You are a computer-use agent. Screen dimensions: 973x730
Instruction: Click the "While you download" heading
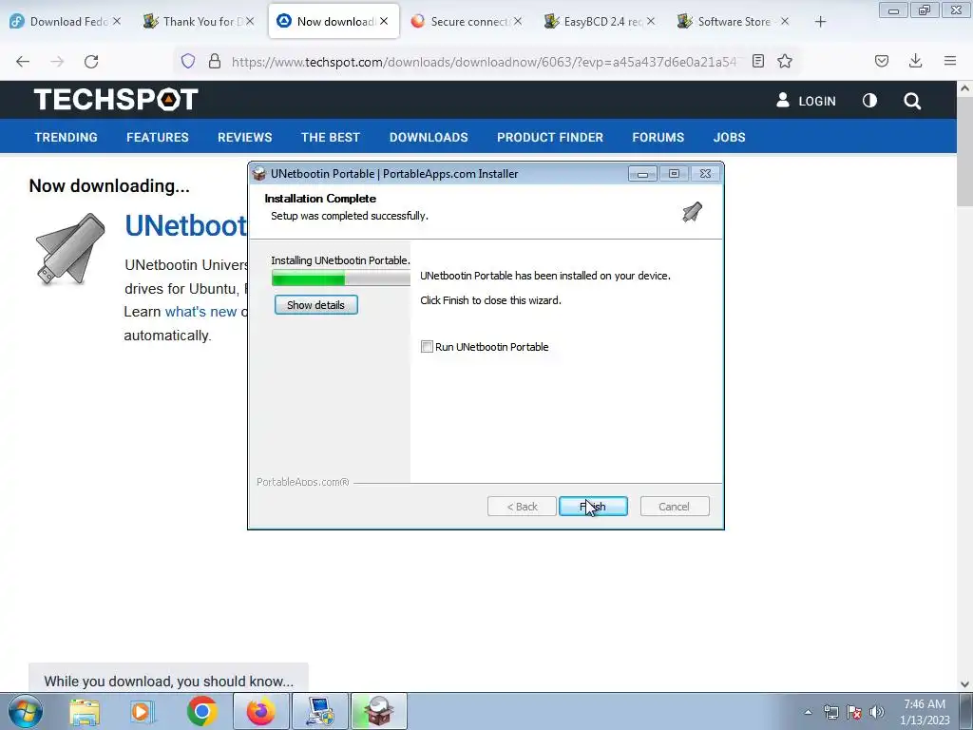pos(169,681)
